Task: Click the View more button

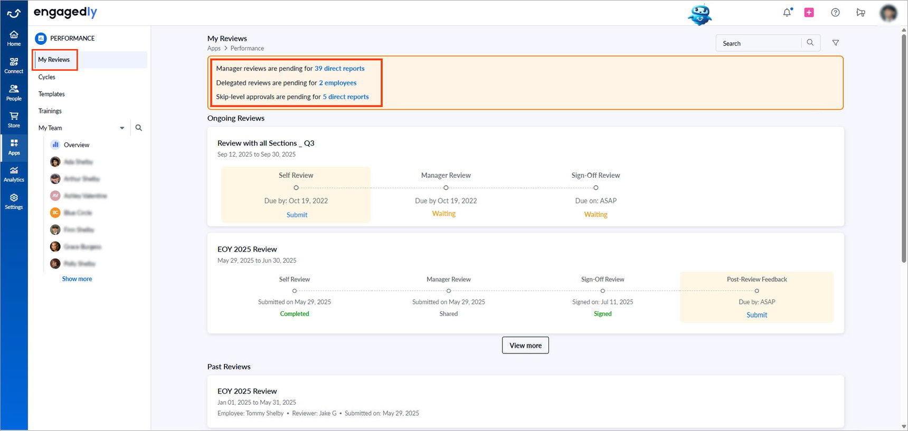Action: point(525,346)
